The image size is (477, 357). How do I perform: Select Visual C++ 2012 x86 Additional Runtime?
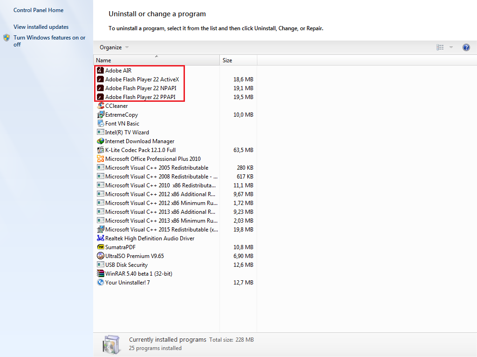pyautogui.click(x=160, y=194)
